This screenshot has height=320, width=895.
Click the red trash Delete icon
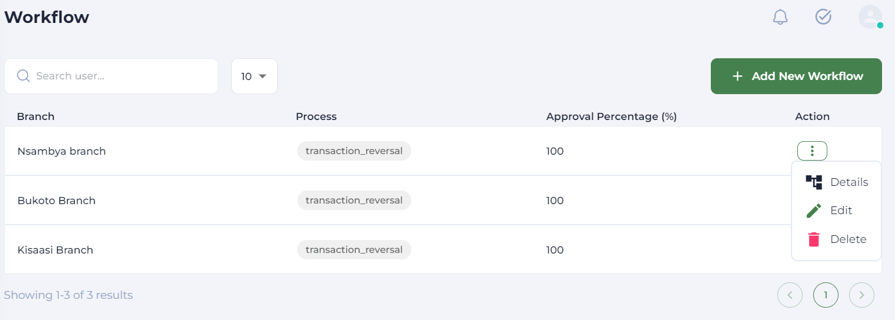pyautogui.click(x=814, y=239)
